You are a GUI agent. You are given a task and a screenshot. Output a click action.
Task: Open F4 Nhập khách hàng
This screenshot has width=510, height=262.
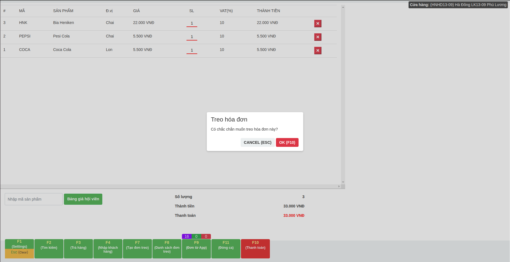[x=108, y=249]
